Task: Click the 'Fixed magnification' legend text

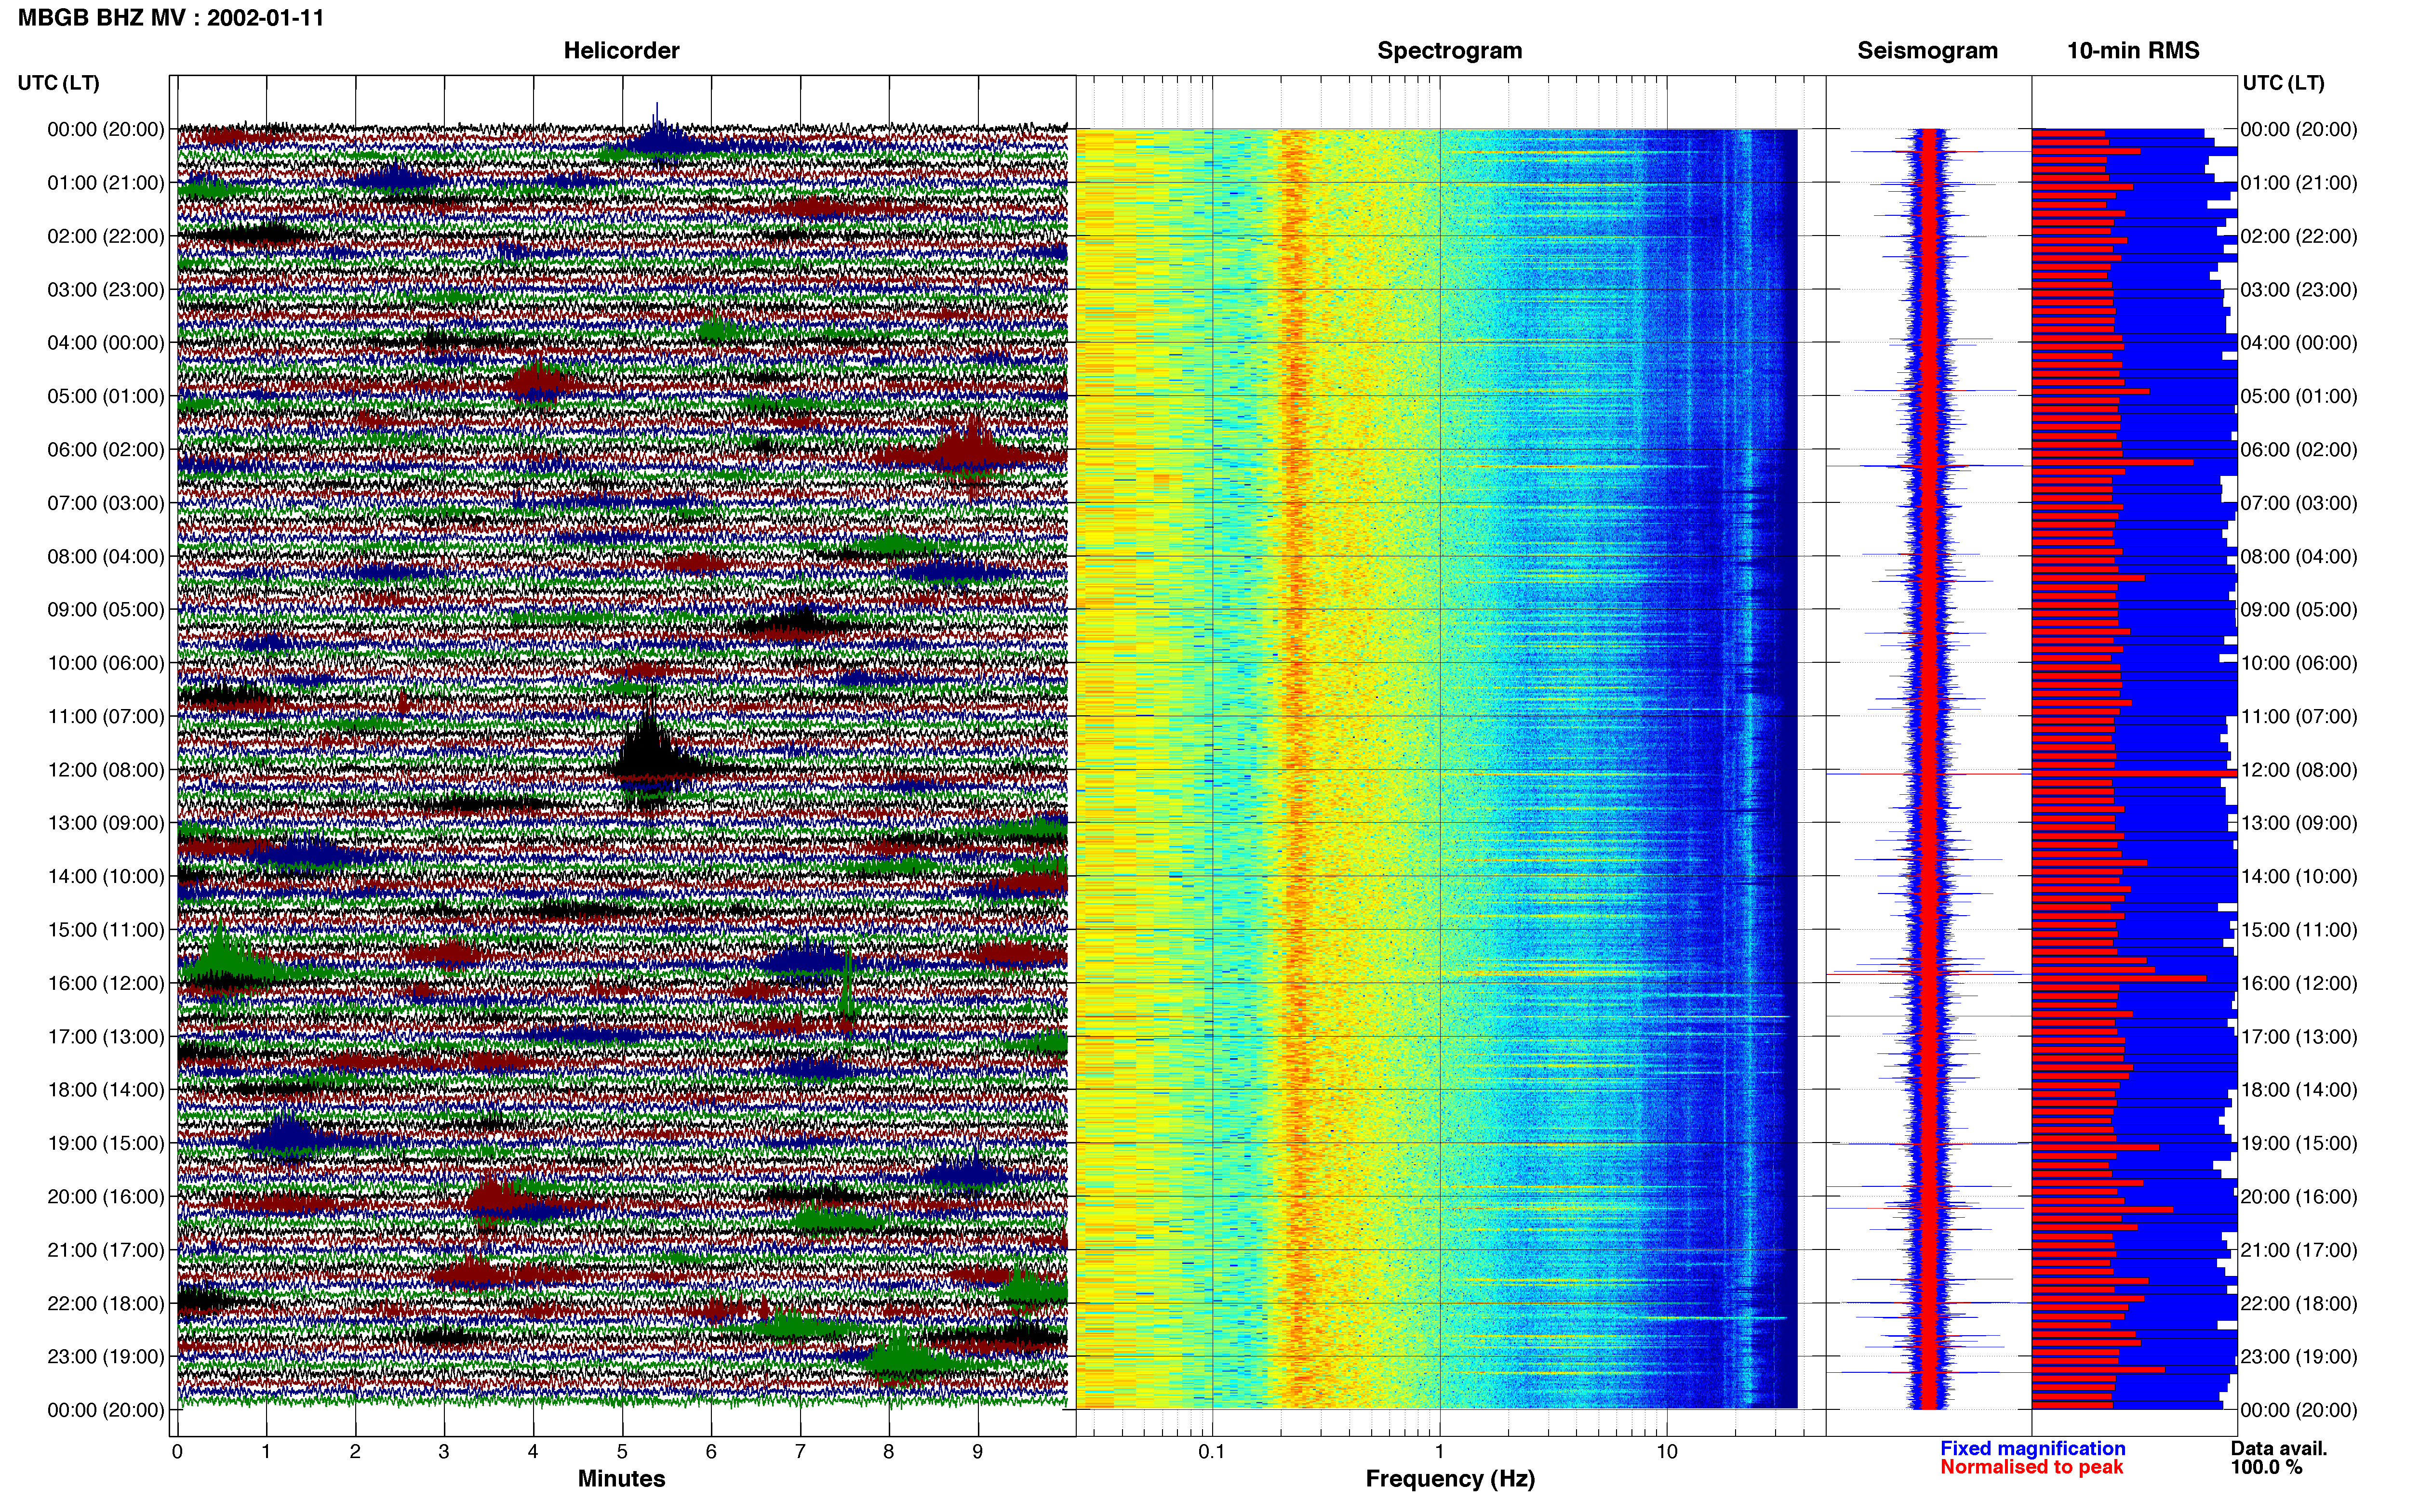Action: click(x=2033, y=1448)
